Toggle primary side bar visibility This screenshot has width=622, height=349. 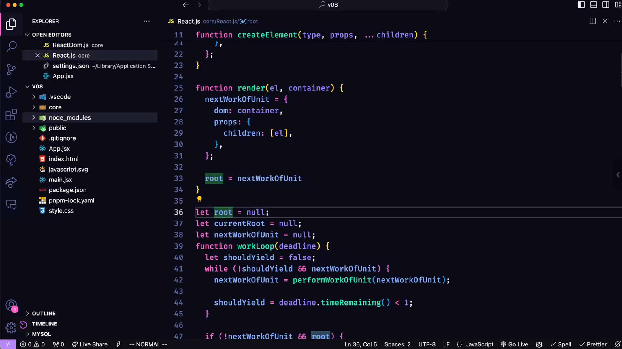tap(581, 5)
